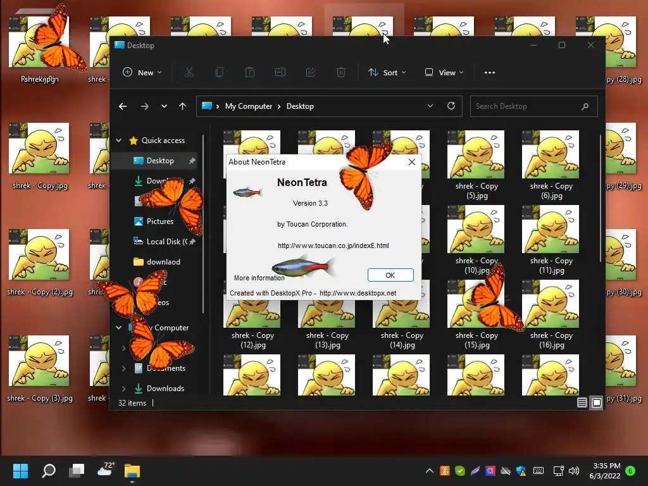Select desktop icon shrek - Copy (2).jpg

click(x=40, y=263)
